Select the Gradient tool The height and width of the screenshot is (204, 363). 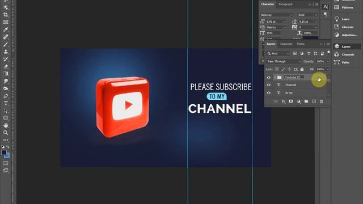pyautogui.click(x=6, y=74)
